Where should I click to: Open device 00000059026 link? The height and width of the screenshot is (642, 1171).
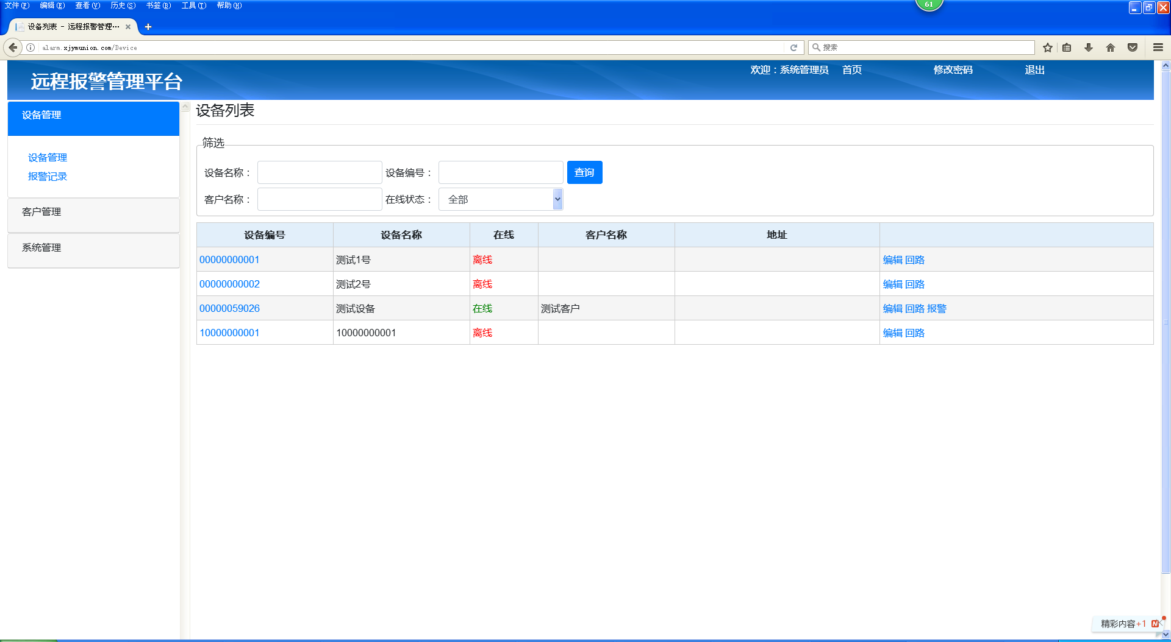click(229, 308)
